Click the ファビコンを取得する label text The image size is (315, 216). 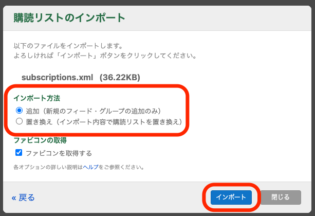click(x=59, y=153)
